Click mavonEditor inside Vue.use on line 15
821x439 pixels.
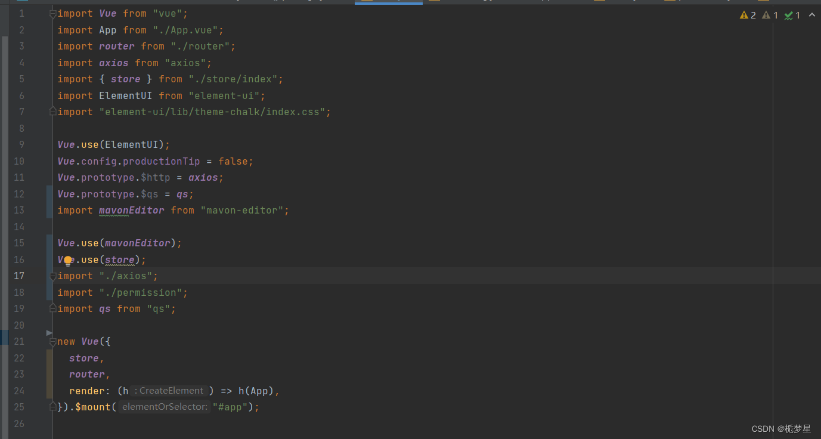click(x=138, y=243)
